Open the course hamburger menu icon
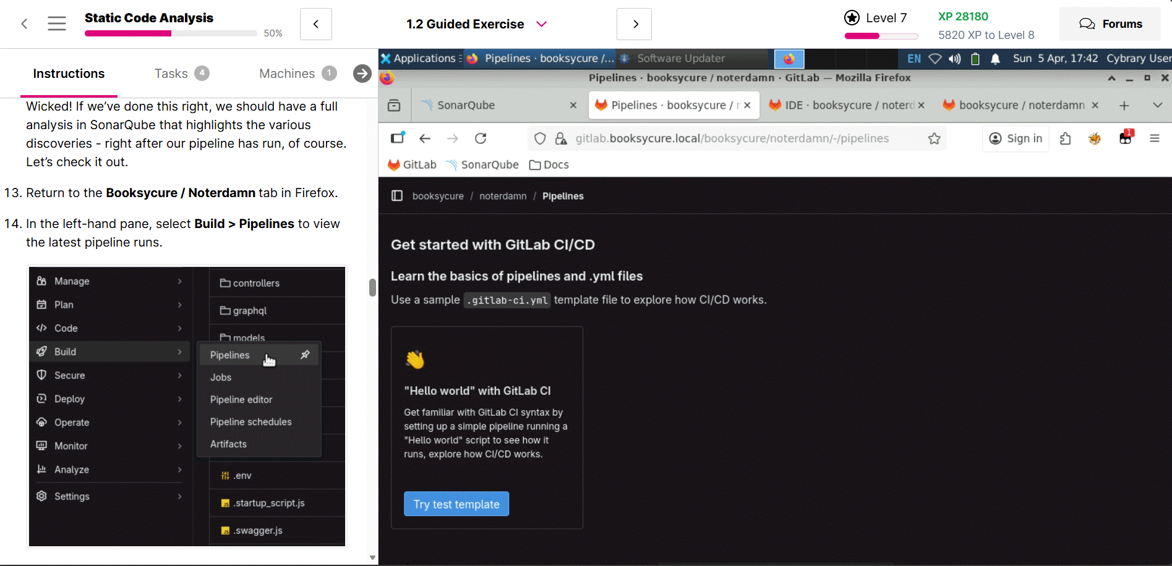This screenshot has width=1172, height=566. (x=57, y=24)
